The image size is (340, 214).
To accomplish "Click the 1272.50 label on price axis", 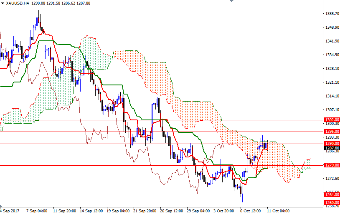I will coord(332,179).
